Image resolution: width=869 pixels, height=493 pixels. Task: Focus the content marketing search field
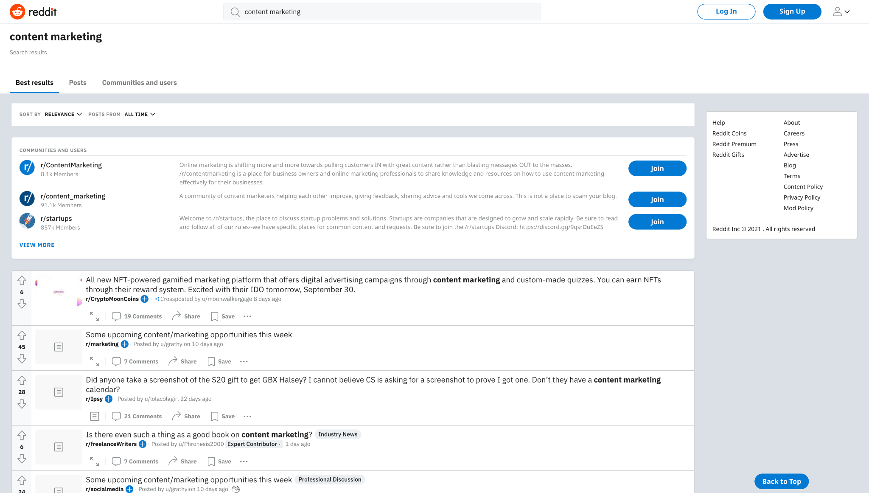[382, 12]
